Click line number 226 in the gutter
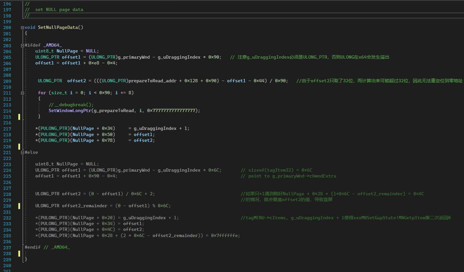The width and height of the screenshot is (464, 272). pyautogui.click(x=7, y=182)
